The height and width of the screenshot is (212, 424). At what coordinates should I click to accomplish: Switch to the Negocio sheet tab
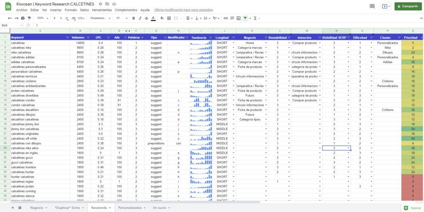(36, 208)
